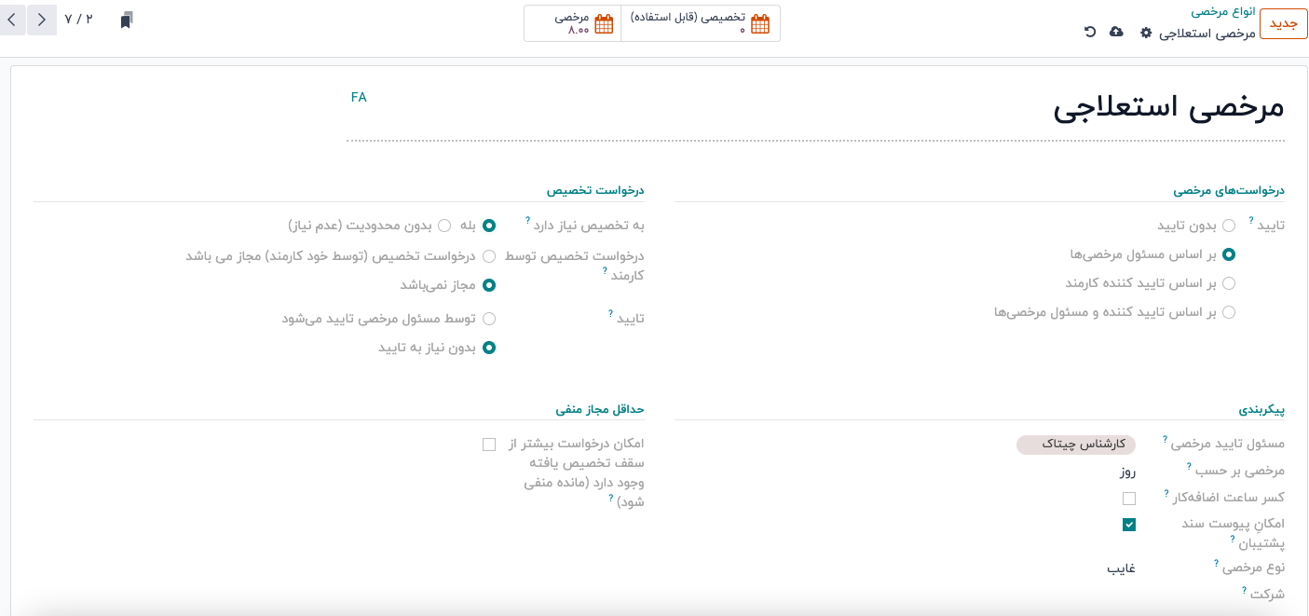Click the bookmark icon in toolbar

127,20
